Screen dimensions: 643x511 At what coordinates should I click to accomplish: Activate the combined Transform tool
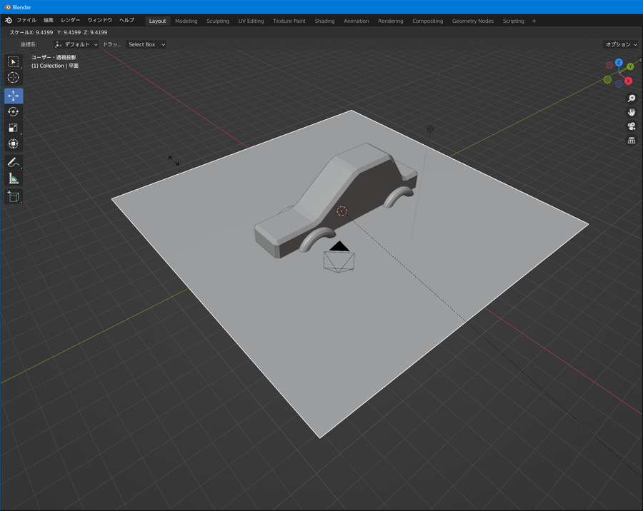[x=14, y=143]
